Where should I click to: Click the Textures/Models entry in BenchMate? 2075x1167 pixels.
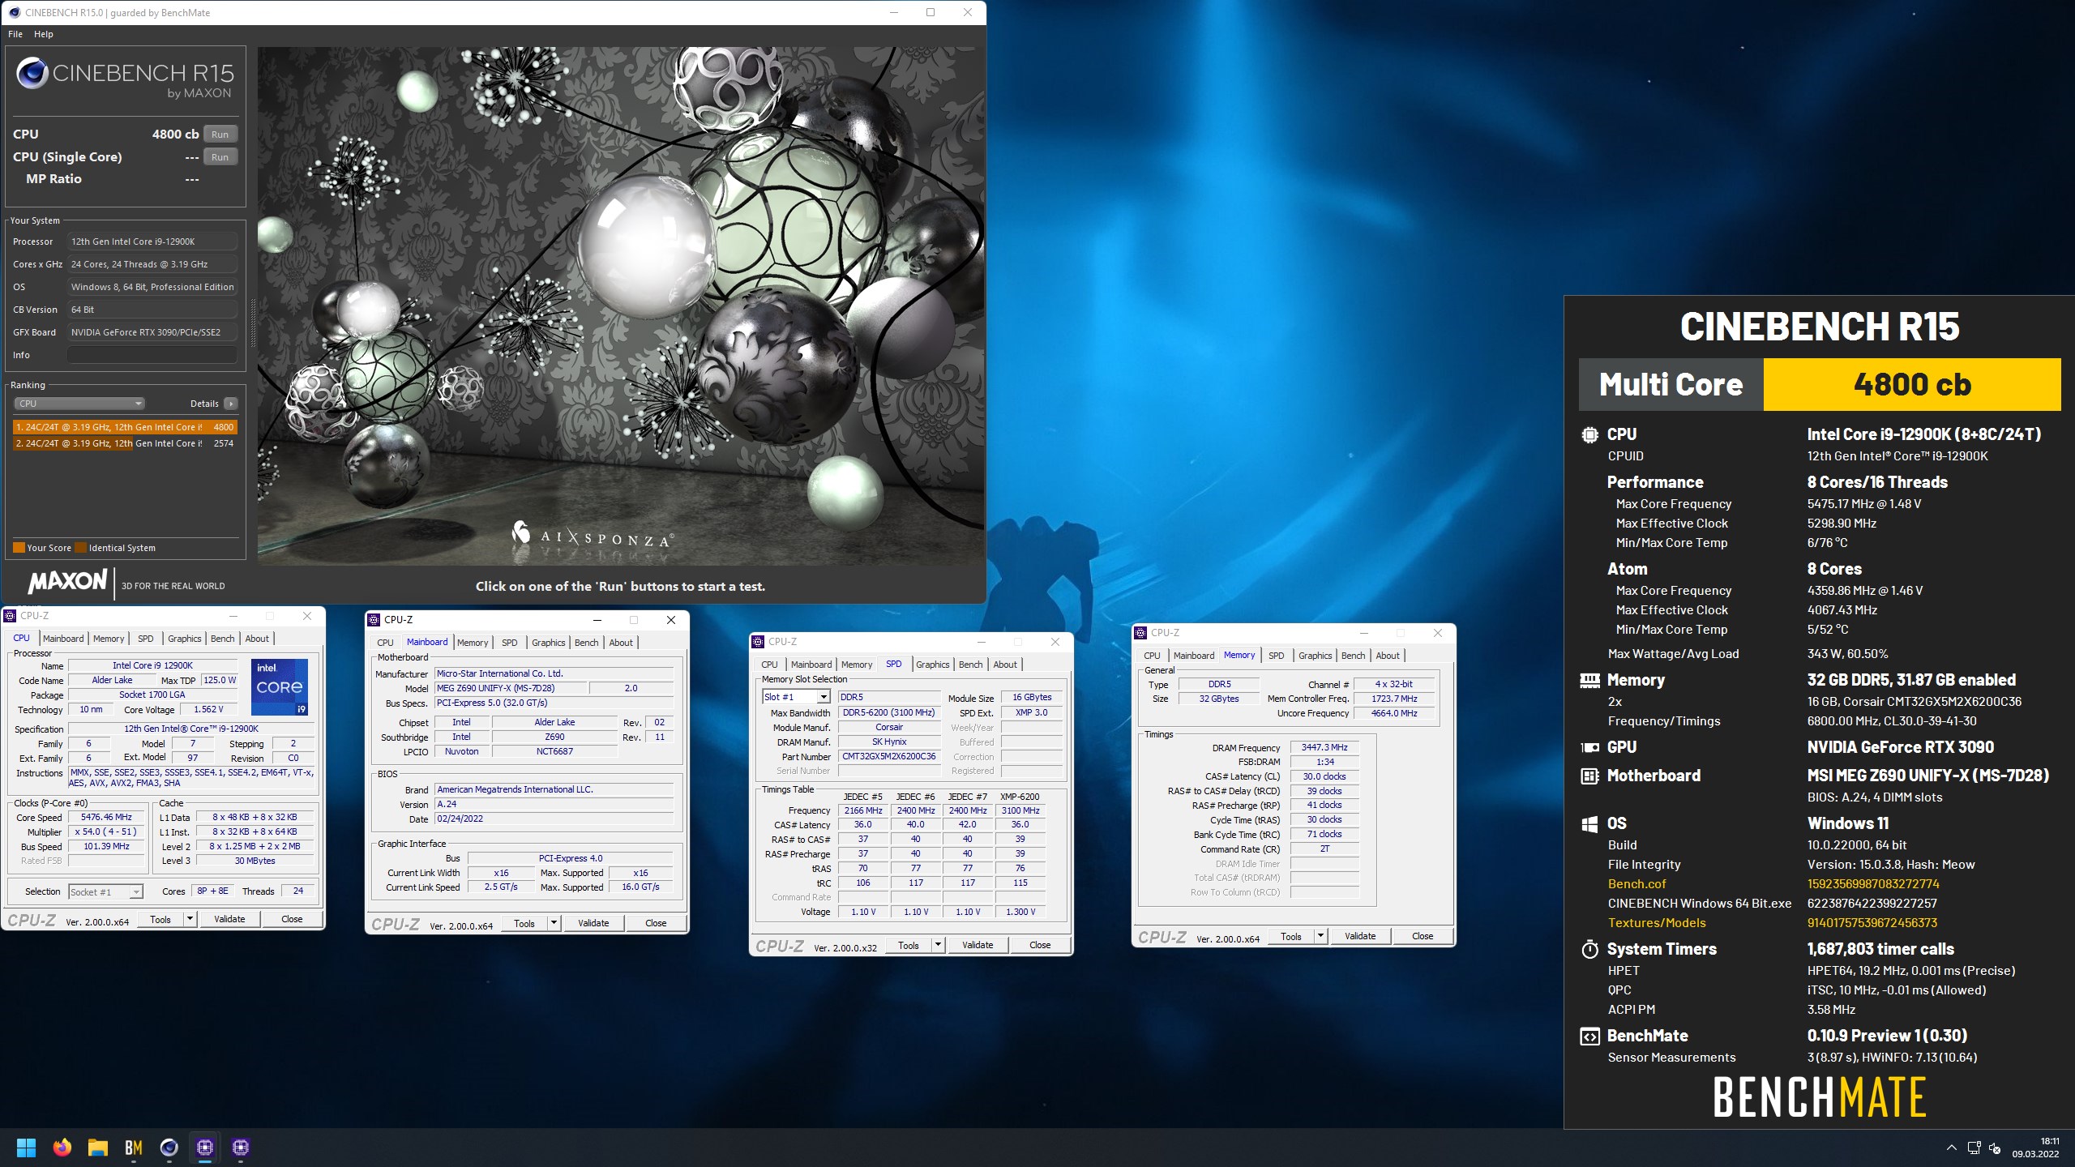pos(1657,923)
